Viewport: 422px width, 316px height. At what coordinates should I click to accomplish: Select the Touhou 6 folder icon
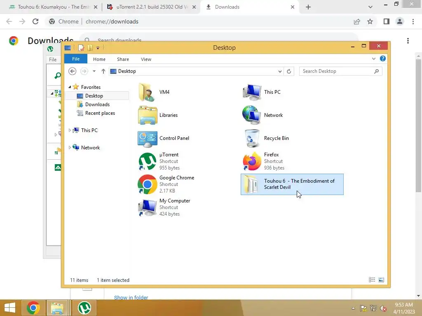[x=251, y=184]
